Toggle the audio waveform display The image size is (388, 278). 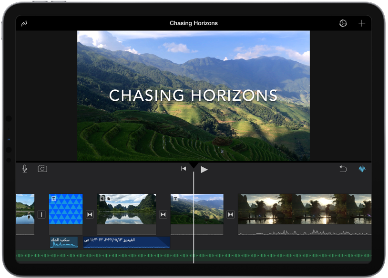[362, 169]
